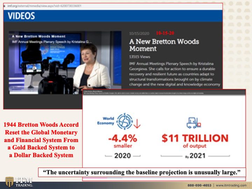Image resolution: width=252 pixels, height=189 pixels.
Task: Click the VIDEOS header title
Action: [x=21, y=16]
